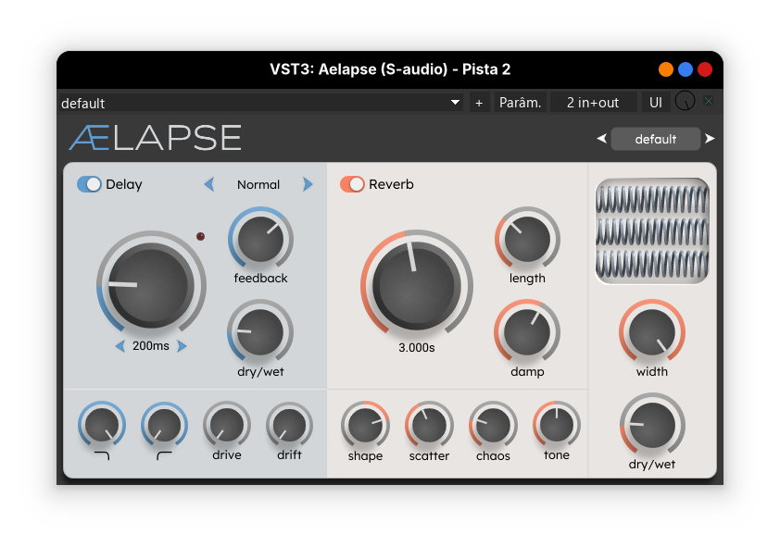
Task: Click the + icon to save a preset
Action: pyautogui.click(x=479, y=102)
